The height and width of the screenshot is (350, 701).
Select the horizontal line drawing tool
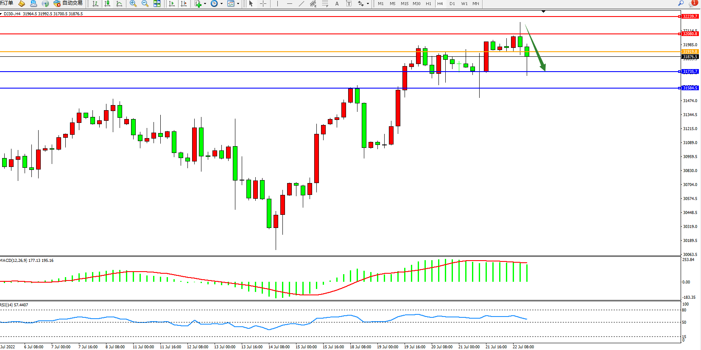(289, 4)
